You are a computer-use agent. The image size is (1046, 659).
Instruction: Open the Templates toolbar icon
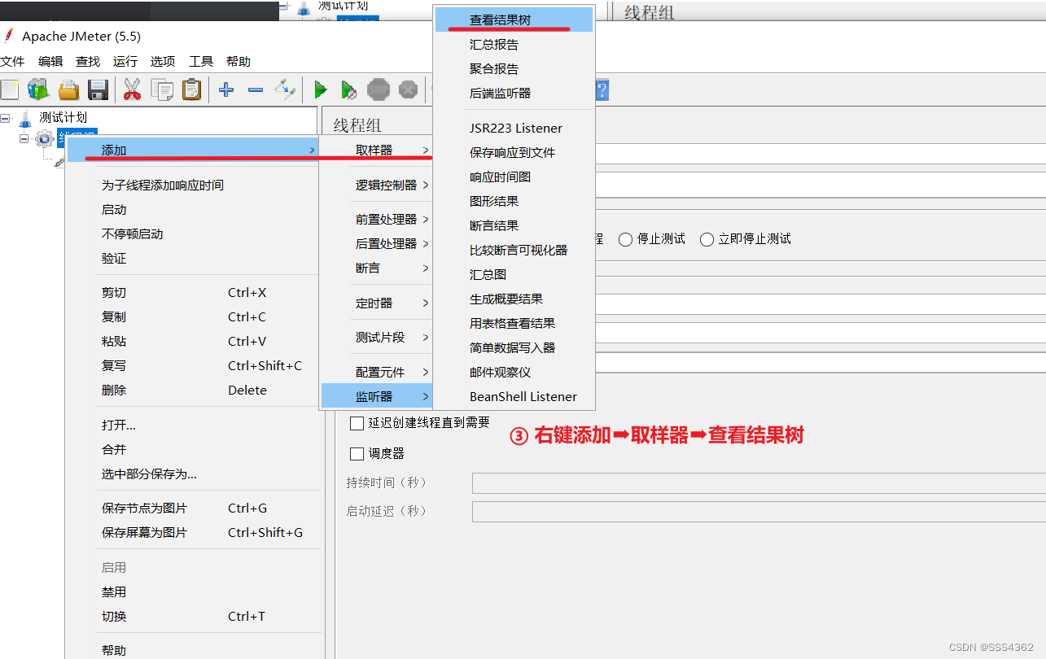[38, 89]
